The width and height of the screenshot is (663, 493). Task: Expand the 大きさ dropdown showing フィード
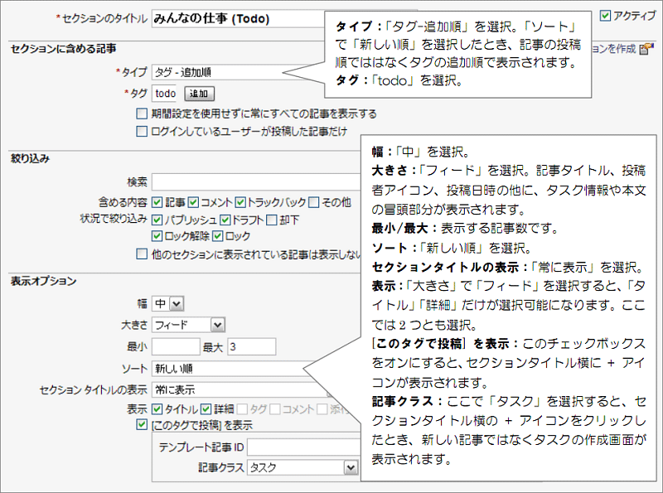[x=188, y=325]
